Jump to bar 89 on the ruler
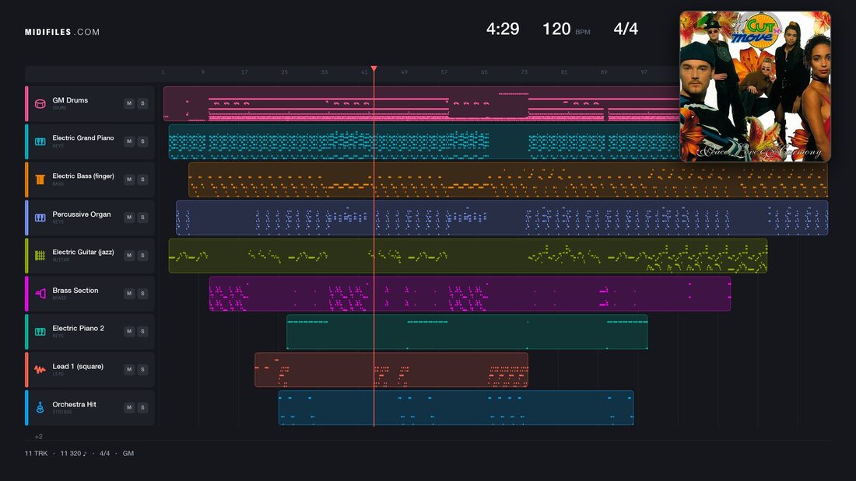The width and height of the screenshot is (856, 481). 604,72
